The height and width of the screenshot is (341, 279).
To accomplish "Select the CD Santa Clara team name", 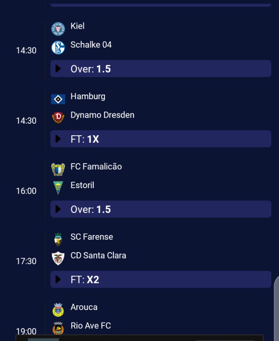I will [98, 256].
